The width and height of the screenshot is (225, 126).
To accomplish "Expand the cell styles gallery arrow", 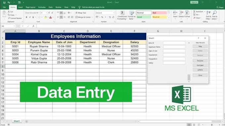I will click(x=169, y=18).
